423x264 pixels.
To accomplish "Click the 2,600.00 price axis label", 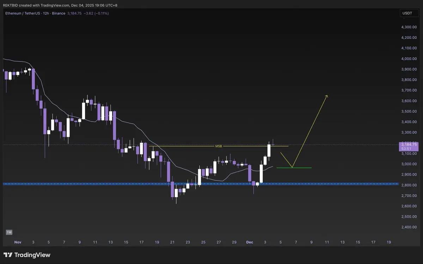I will click(x=409, y=206).
